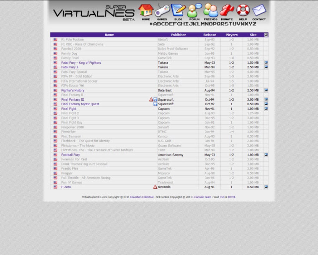Click greyed-out Family Feud entry
Image resolution: width=318 pixels, height=255 pixels.
70,58
